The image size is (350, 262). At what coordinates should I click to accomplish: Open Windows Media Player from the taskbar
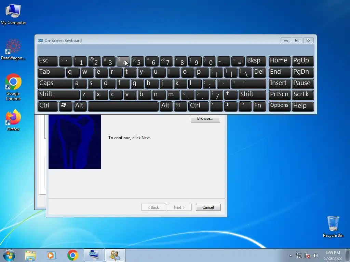click(51, 255)
